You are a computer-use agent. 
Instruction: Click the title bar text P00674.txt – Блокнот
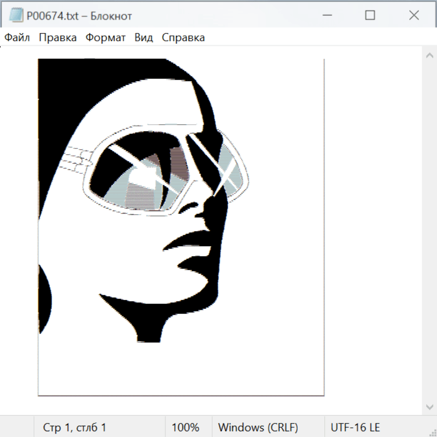[x=79, y=16]
